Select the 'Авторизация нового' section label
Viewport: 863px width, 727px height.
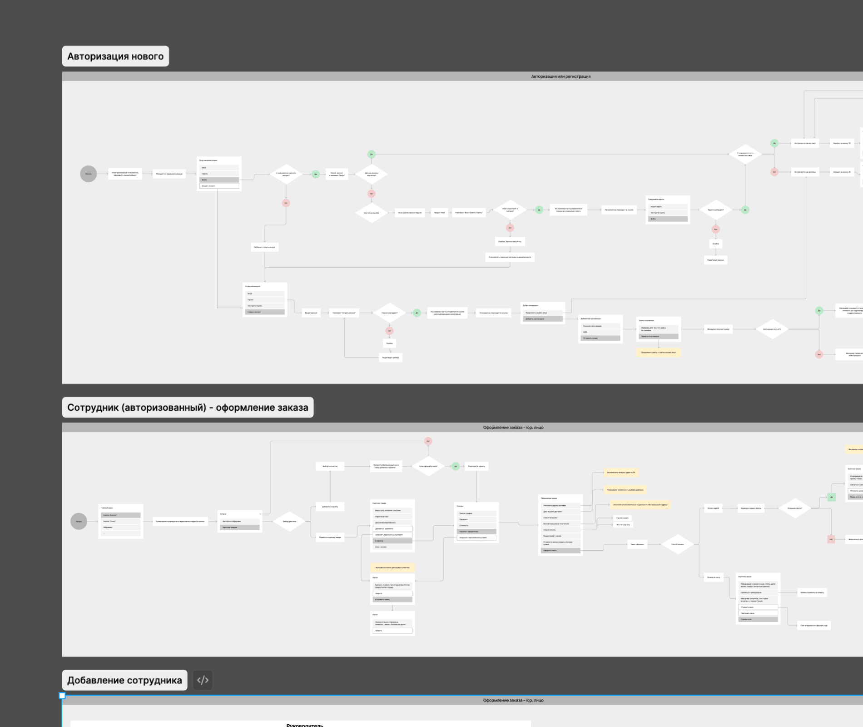[115, 56]
